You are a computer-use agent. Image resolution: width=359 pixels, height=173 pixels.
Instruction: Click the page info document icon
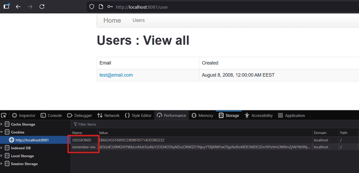[101, 7]
